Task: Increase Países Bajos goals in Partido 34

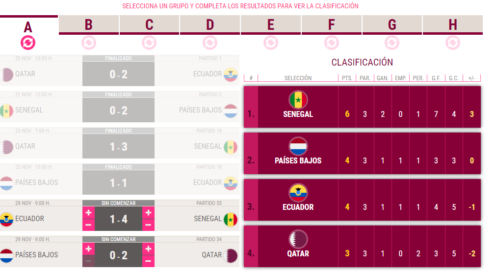Action: pyautogui.click(x=89, y=249)
